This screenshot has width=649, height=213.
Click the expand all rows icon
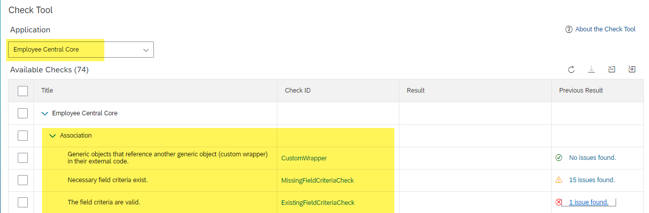pyautogui.click(x=632, y=69)
